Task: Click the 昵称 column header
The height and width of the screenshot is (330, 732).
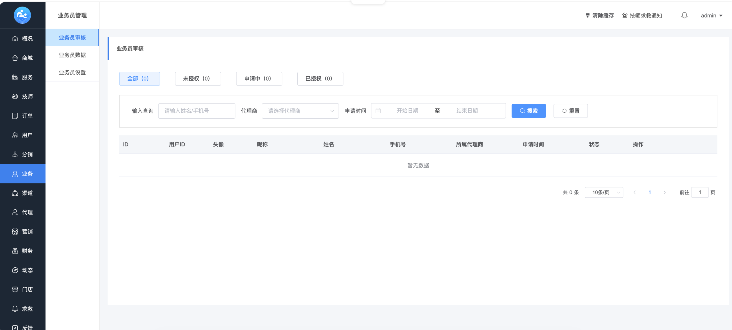Action: point(262,145)
